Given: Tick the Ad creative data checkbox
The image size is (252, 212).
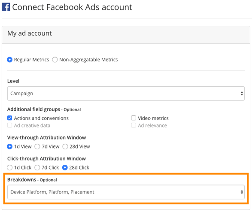Looking at the screenshot, I should click(x=9, y=125).
